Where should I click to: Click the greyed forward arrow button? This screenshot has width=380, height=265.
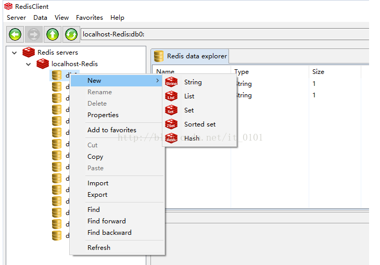coord(34,34)
